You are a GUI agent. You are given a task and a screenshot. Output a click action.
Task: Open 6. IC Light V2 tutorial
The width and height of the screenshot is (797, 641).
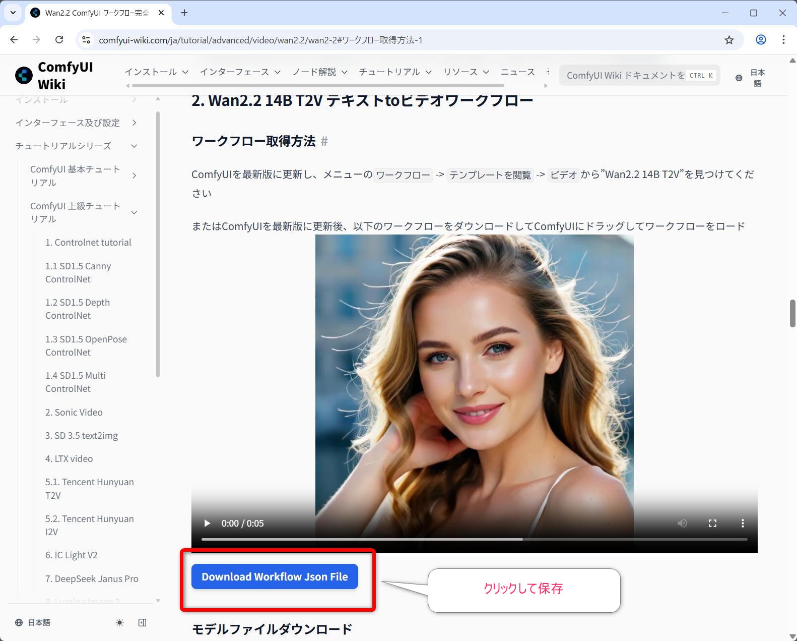click(72, 555)
